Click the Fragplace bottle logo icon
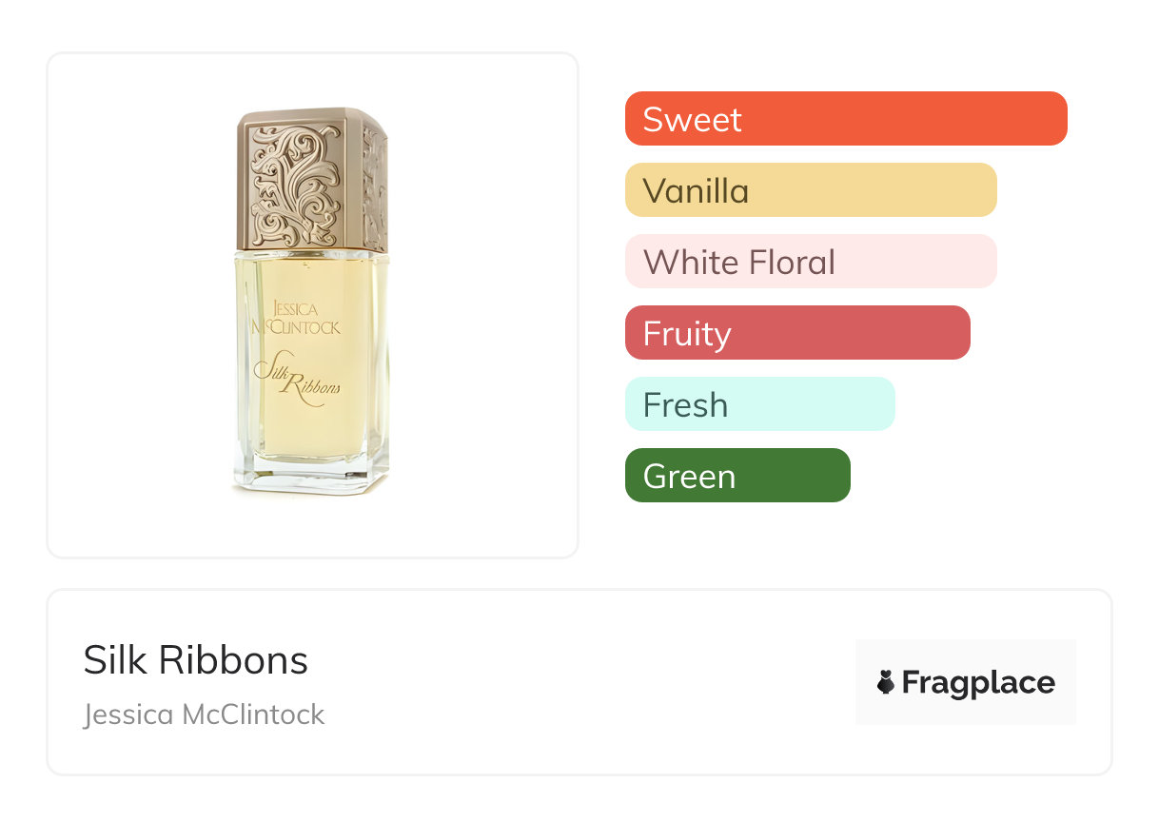Viewport: 1159px width, 822px height. coord(886,682)
